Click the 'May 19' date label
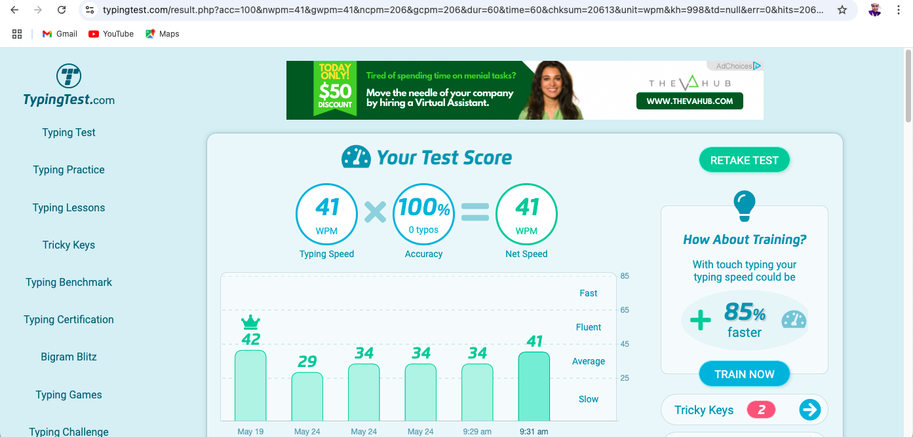913x437 pixels. coord(250,431)
